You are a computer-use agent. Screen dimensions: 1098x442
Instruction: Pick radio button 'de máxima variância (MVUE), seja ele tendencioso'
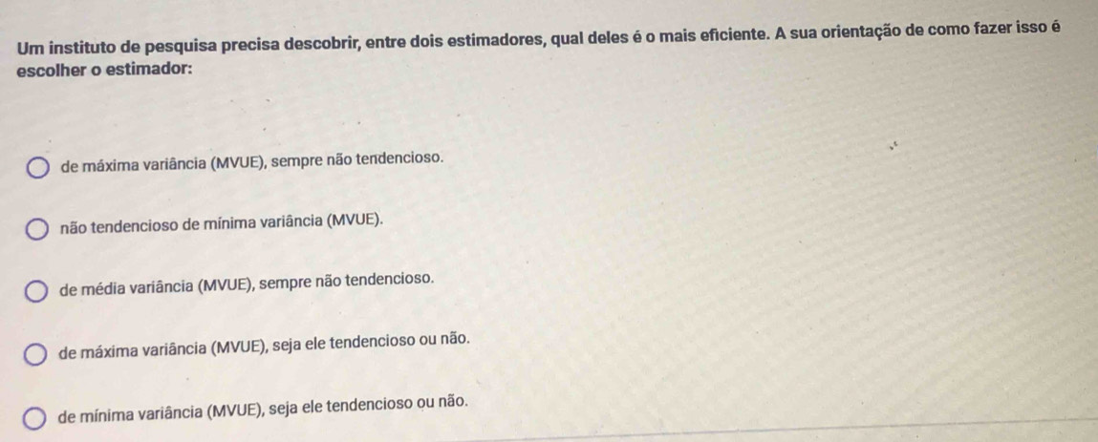pos(36,354)
